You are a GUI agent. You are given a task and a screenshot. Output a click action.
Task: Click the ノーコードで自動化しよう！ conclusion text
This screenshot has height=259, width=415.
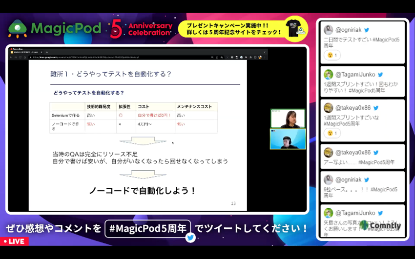point(143,191)
